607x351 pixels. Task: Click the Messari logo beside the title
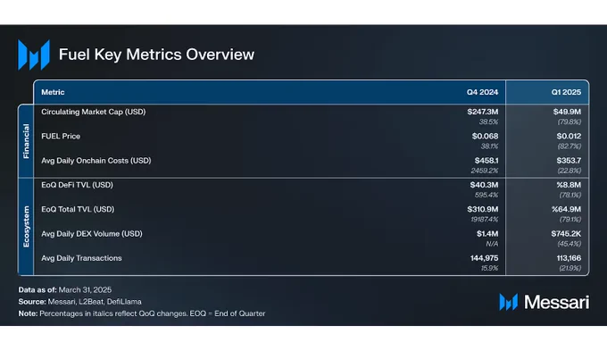(x=34, y=54)
